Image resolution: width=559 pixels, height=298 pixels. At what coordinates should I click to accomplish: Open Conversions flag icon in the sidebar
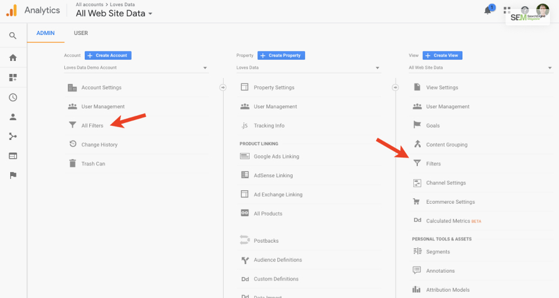tap(13, 176)
